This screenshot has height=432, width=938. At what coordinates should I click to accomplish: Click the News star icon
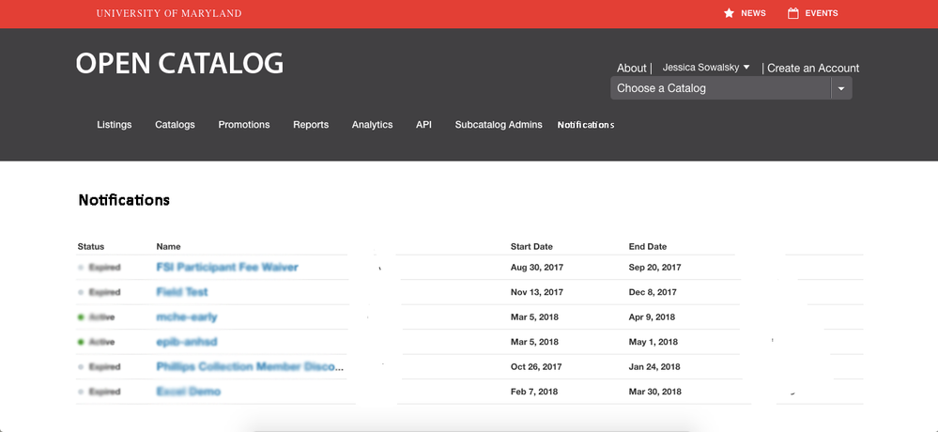729,13
